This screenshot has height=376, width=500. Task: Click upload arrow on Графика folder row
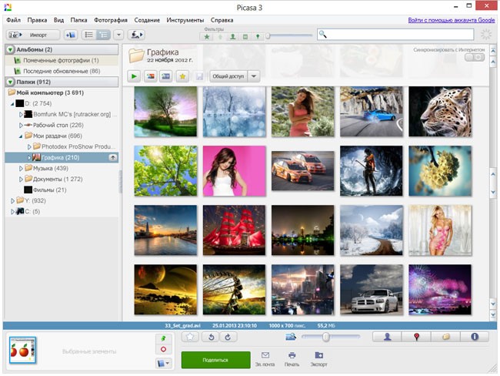pyautogui.click(x=112, y=157)
